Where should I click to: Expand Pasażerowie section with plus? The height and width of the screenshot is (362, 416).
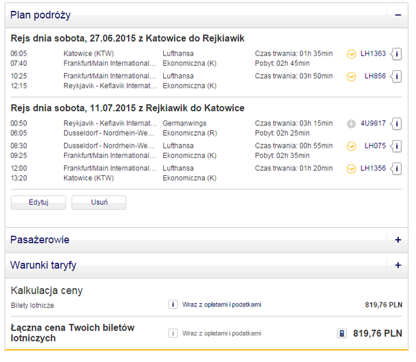pos(397,240)
